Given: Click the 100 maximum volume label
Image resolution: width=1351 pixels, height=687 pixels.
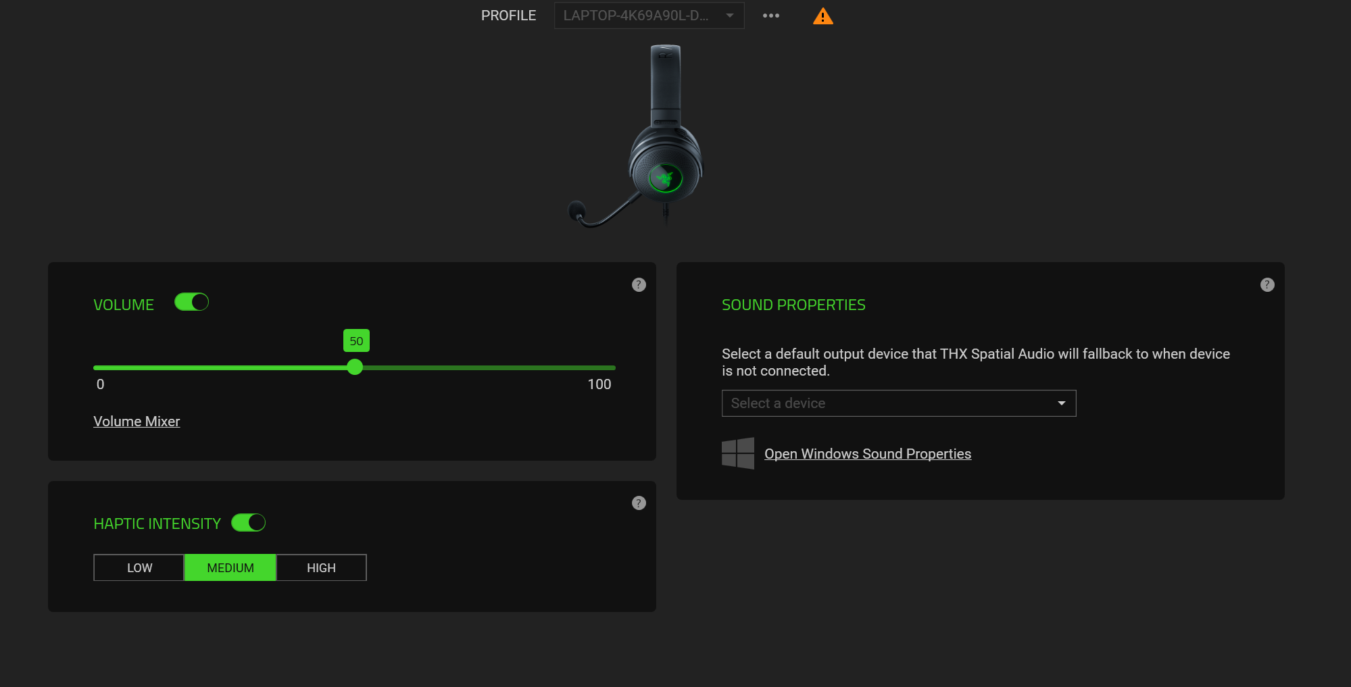Looking at the screenshot, I should point(599,384).
